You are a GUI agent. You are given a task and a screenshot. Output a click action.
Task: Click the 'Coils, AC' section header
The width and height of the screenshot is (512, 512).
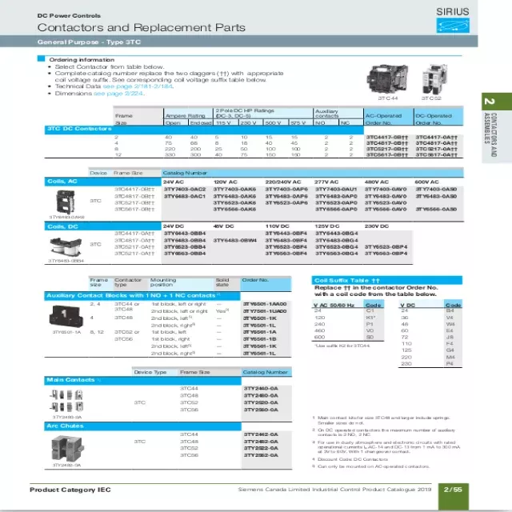pyautogui.click(x=103, y=182)
